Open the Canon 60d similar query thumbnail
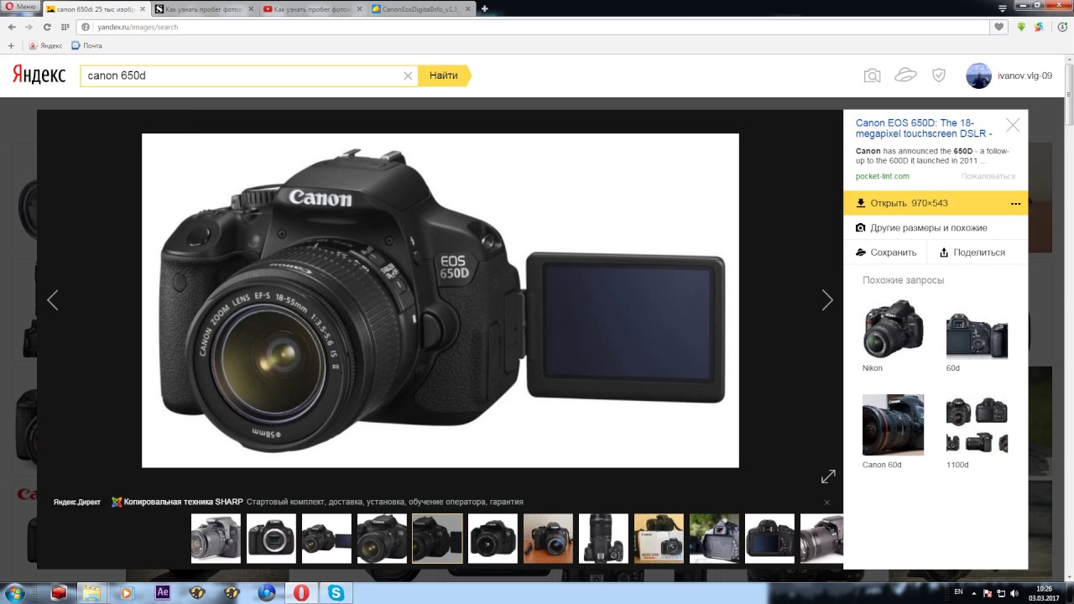 pos(893,424)
